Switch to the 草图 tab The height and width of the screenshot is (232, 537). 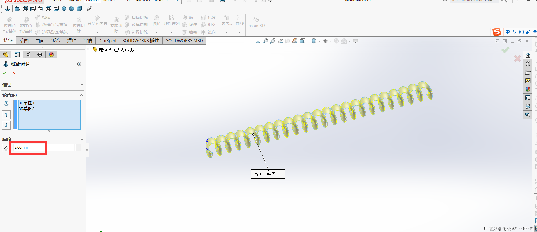tap(24, 41)
